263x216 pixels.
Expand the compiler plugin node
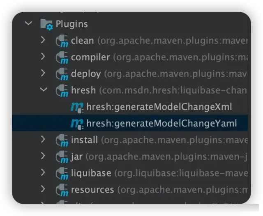(43, 57)
